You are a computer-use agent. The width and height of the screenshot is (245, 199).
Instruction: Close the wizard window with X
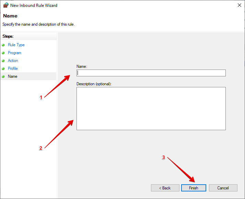[x=239, y=5]
